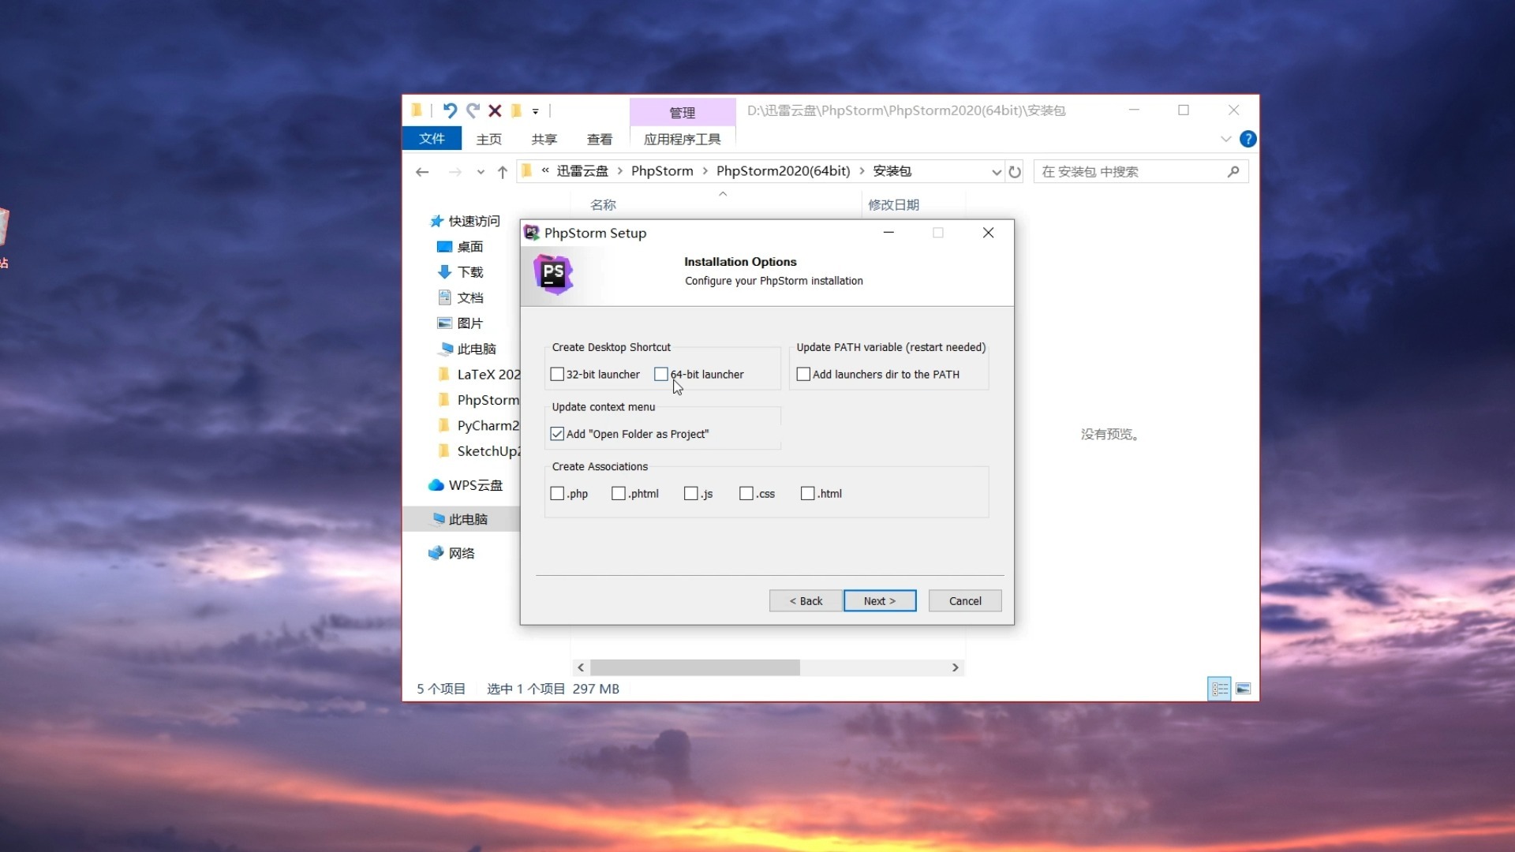
Task: Expand the address bar history dropdown
Action: [x=996, y=172]
